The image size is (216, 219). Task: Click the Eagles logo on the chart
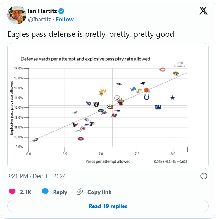point(35,140)
